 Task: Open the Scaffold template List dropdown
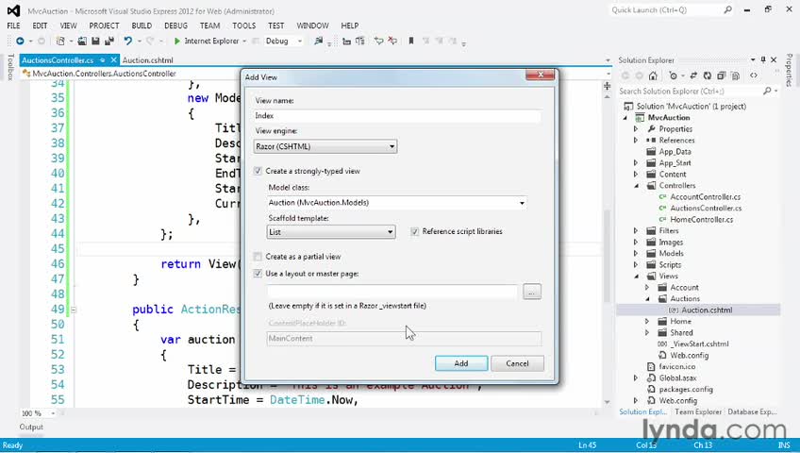pyautogui.click(x=330, y=232)
